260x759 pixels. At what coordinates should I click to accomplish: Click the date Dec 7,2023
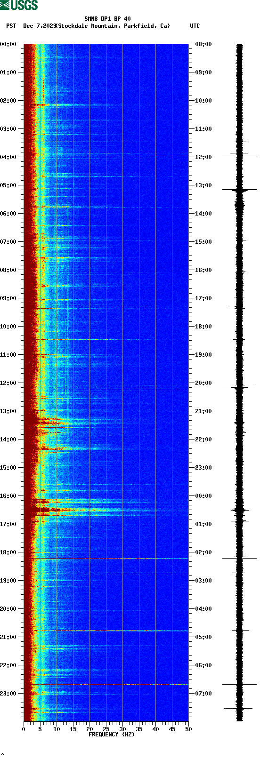click(40, 26)
